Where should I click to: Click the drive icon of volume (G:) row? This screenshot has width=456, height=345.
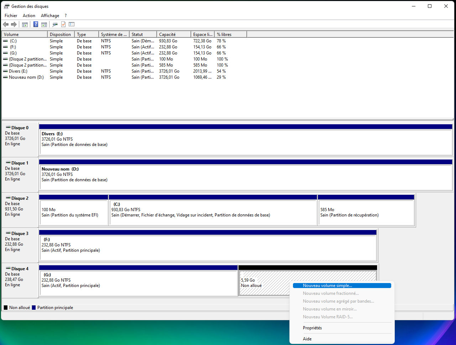[5, 53]
